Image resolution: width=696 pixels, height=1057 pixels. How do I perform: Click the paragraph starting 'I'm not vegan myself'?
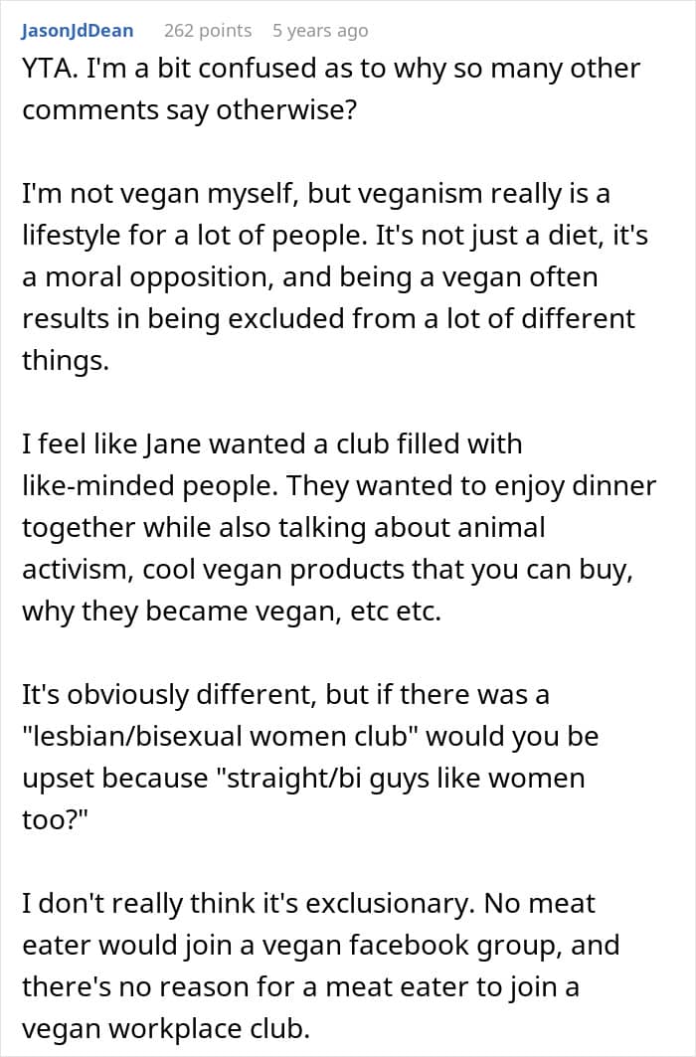coord(328,275)
